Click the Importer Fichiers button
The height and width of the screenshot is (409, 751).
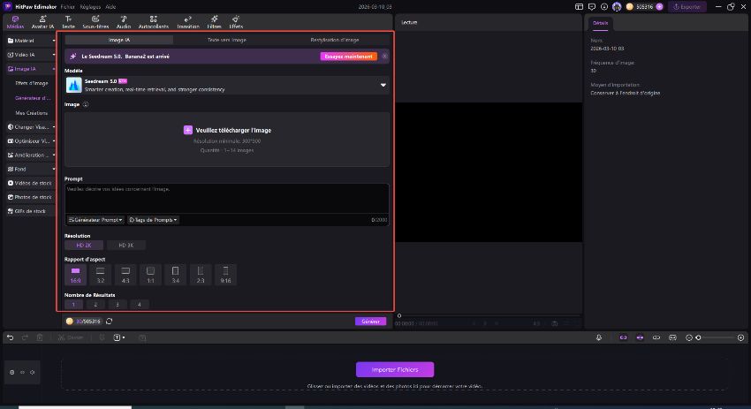(x=395, y=370)
